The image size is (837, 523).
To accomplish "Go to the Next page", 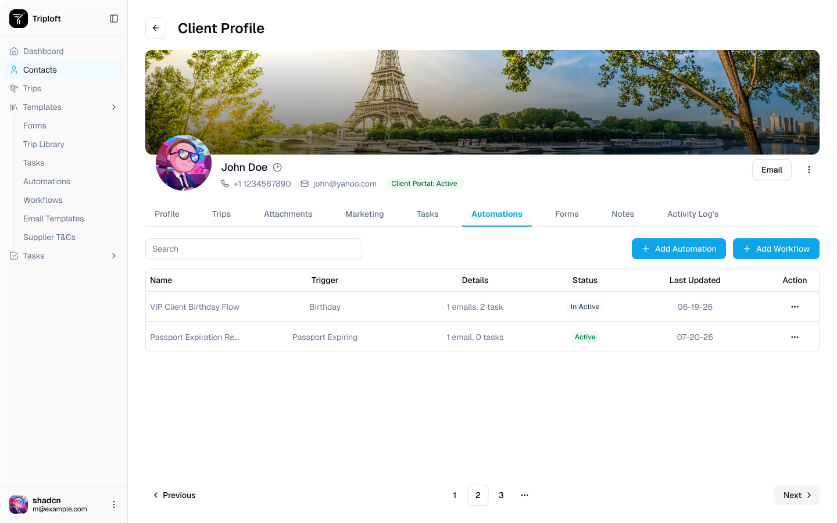I will tap(797, 495).
